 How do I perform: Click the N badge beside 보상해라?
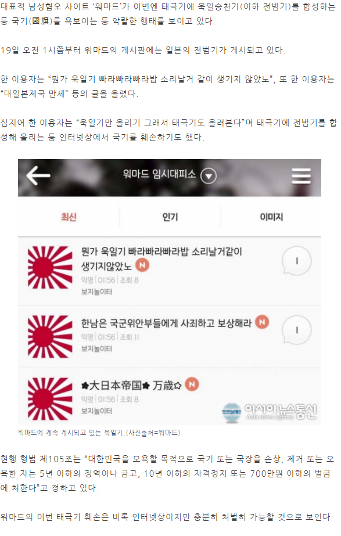tap(262, 322)
